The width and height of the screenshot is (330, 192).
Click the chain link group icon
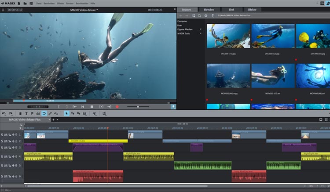pyautogui.click(x=50, y=113)
